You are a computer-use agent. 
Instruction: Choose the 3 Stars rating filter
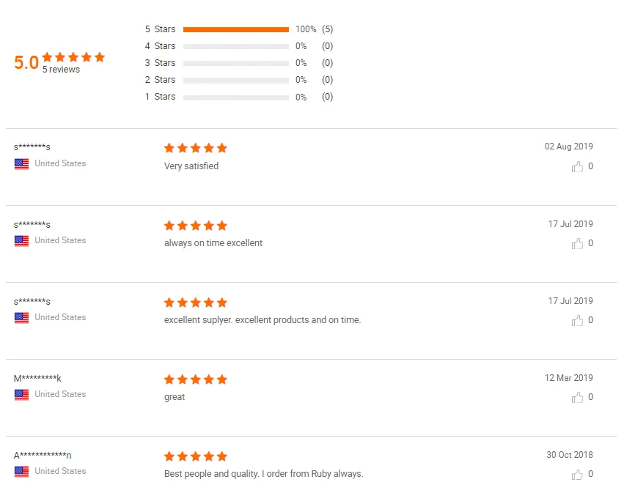(x=160, y=63)
